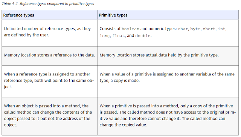
Task: Click the 'byte' code keyword
Action: pos(195,29)
